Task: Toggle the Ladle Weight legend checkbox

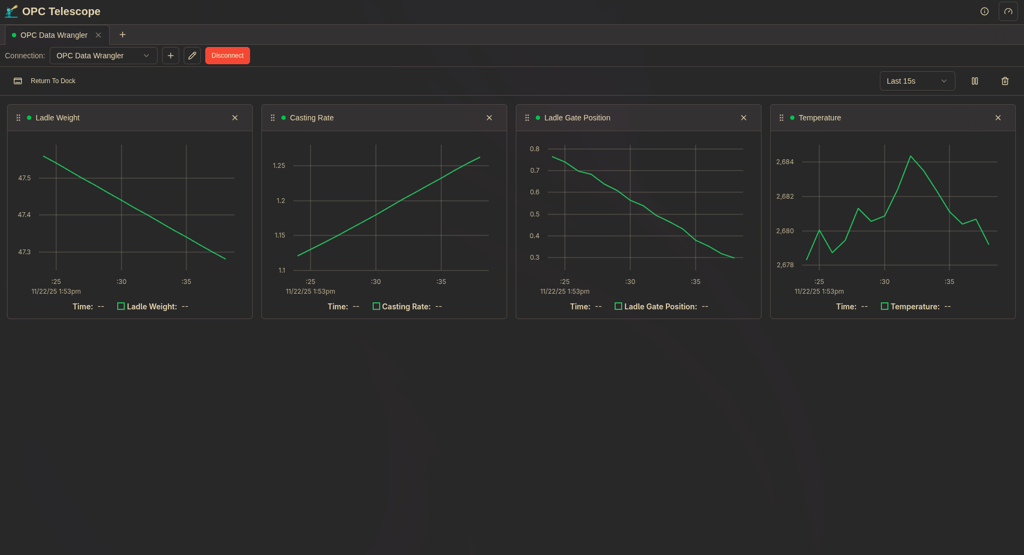Action: pos(121,306)
